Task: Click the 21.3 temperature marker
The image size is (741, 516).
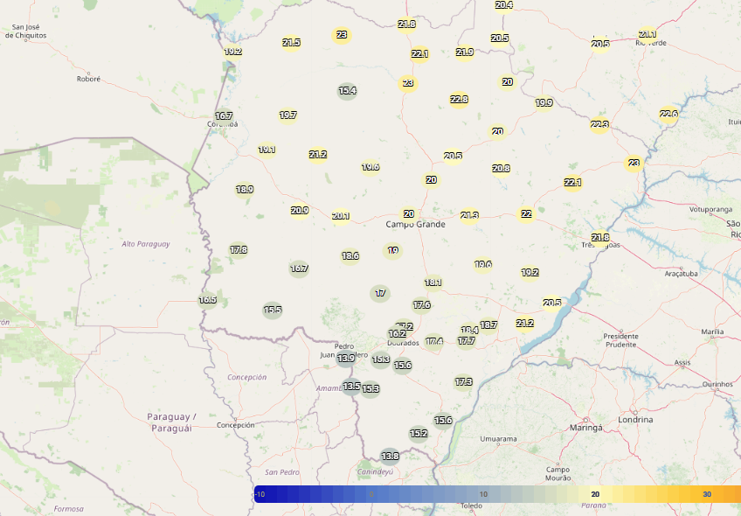Action: [x=469, y=216]
